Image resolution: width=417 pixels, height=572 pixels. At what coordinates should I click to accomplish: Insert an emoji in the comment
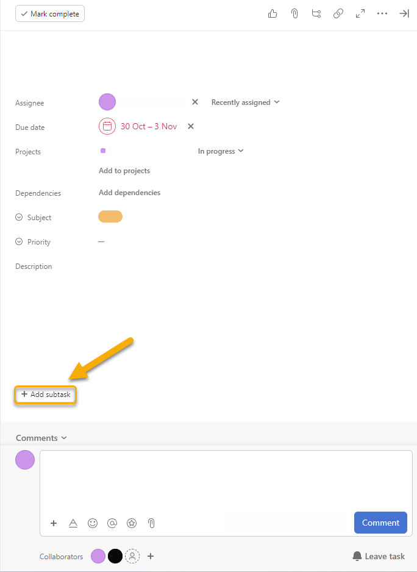(93, 523)
